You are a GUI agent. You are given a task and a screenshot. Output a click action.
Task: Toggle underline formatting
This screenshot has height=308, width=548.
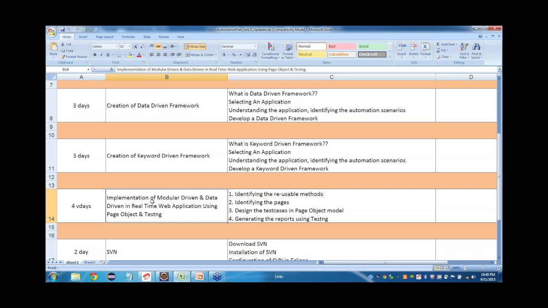click(x=107, y=55)
